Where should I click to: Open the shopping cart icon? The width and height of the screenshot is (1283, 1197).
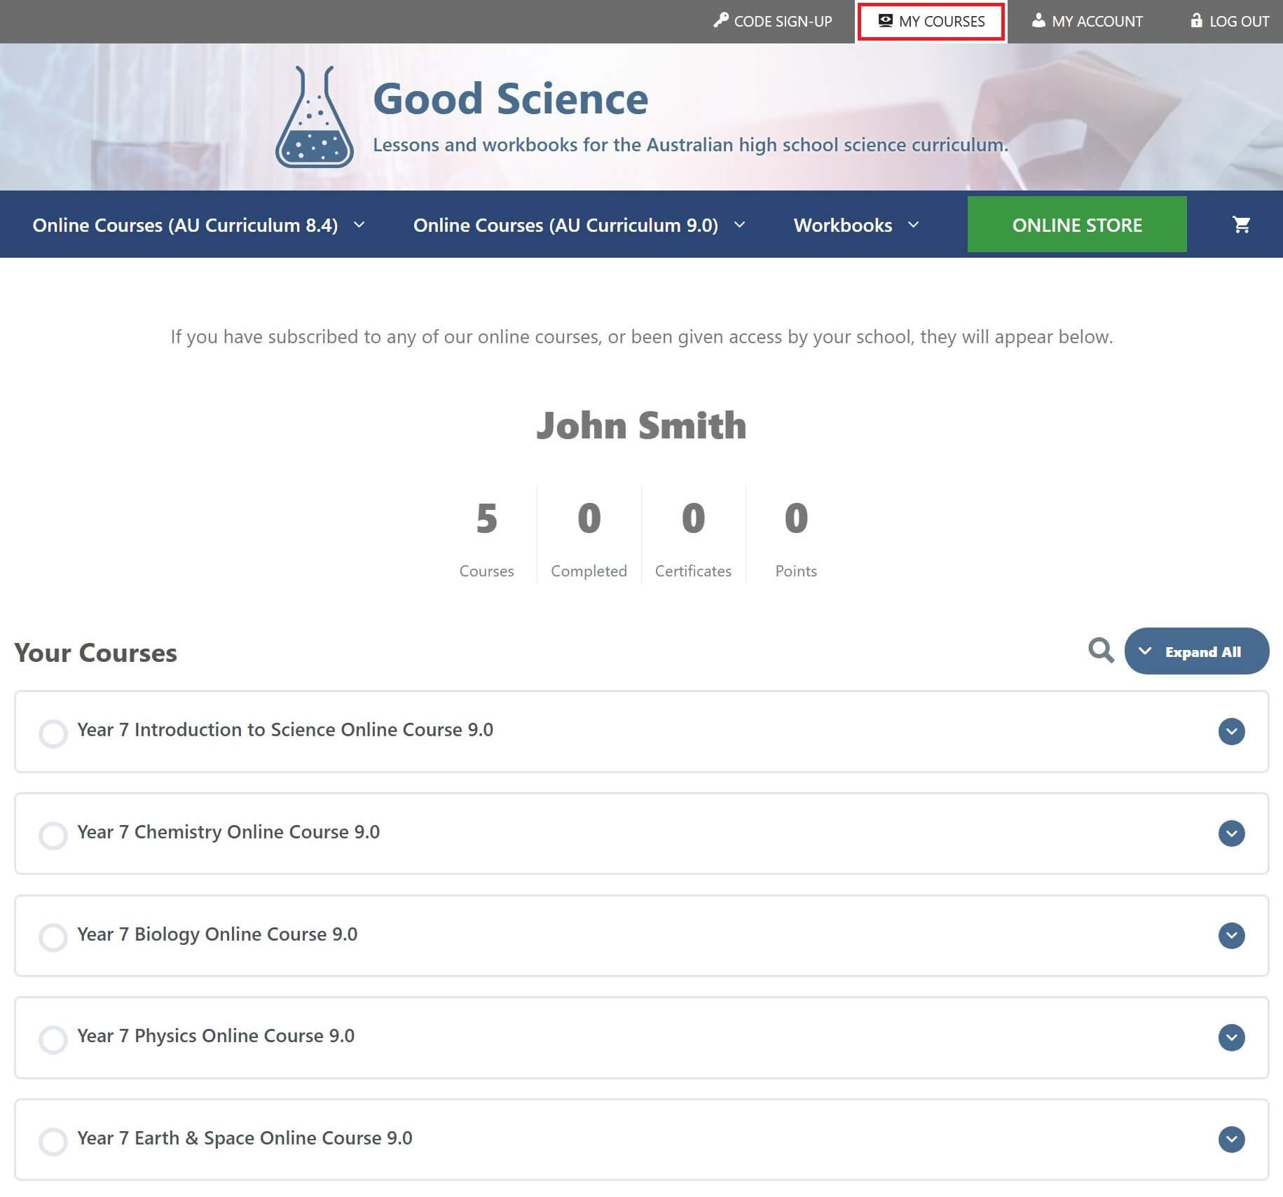[x=1241, y=224]
